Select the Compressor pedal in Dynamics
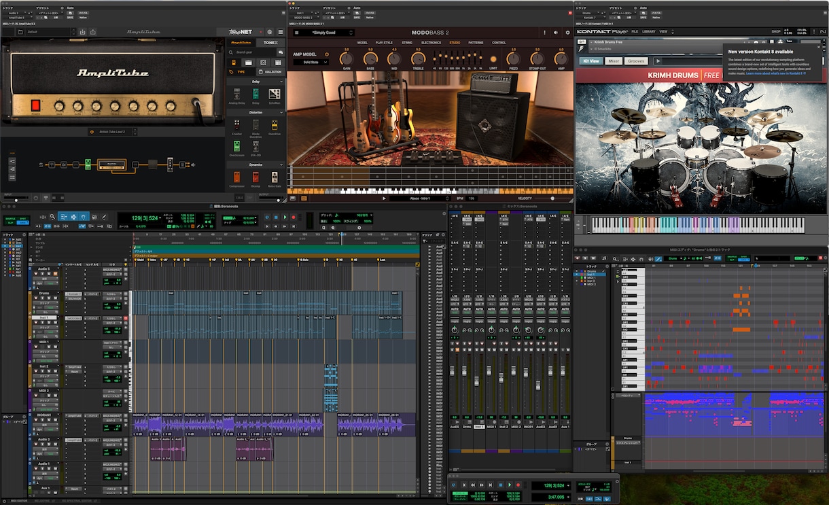This screenshot has width=829, height=505. (236, 177)
